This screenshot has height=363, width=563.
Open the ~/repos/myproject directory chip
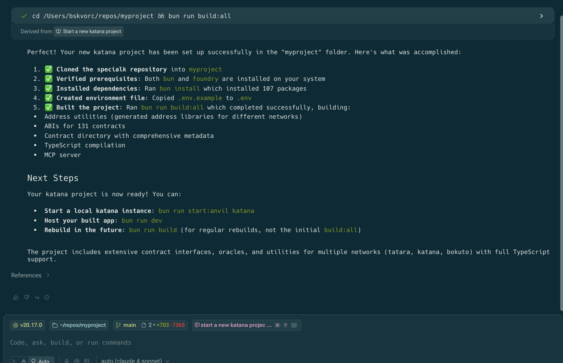pos(79,325)
